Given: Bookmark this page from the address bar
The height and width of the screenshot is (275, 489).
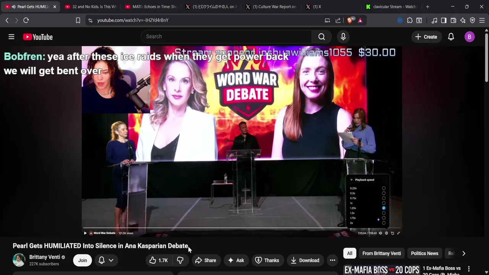Looking at the screenshot, I should click(x=78, y=20).
